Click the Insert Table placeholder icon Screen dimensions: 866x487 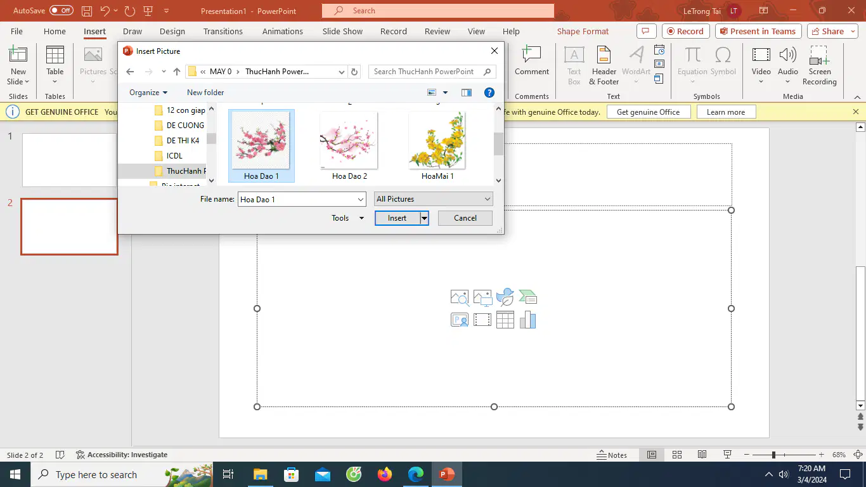505,320
